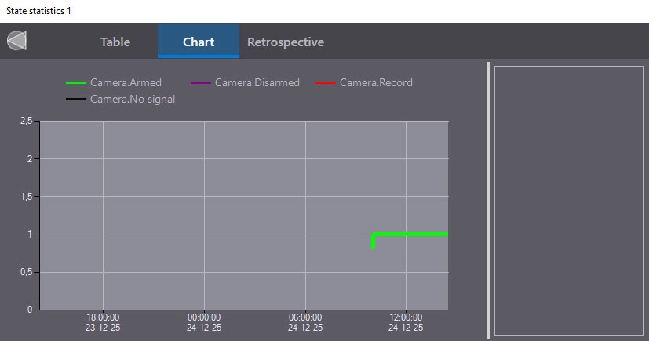The width and height of the screenshot is (649, 341).
Task: Click the 06:00:00 24-12-25 axis label
Action: click(305, 322)
